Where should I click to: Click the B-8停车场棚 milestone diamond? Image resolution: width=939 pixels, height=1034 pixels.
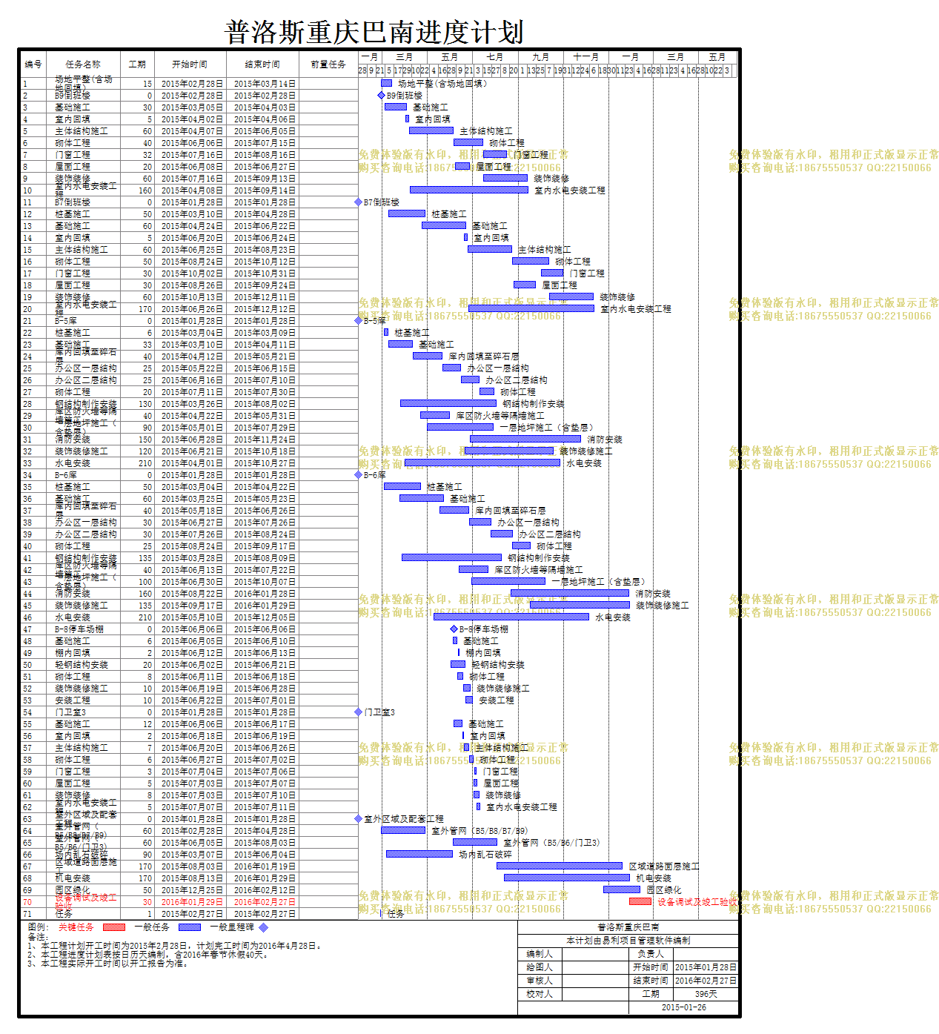[x=454, y=629]
